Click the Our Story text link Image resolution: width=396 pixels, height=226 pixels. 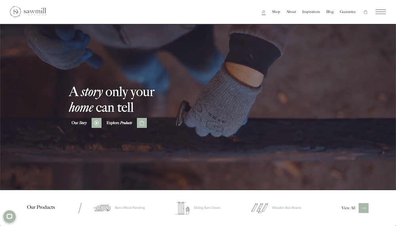[x=79, y=123]
